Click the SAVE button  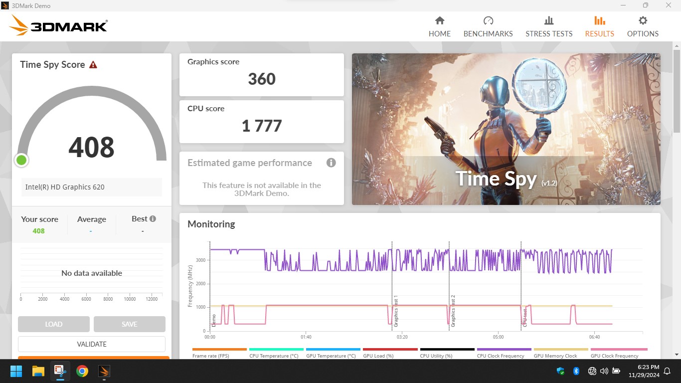click(129, 324)
